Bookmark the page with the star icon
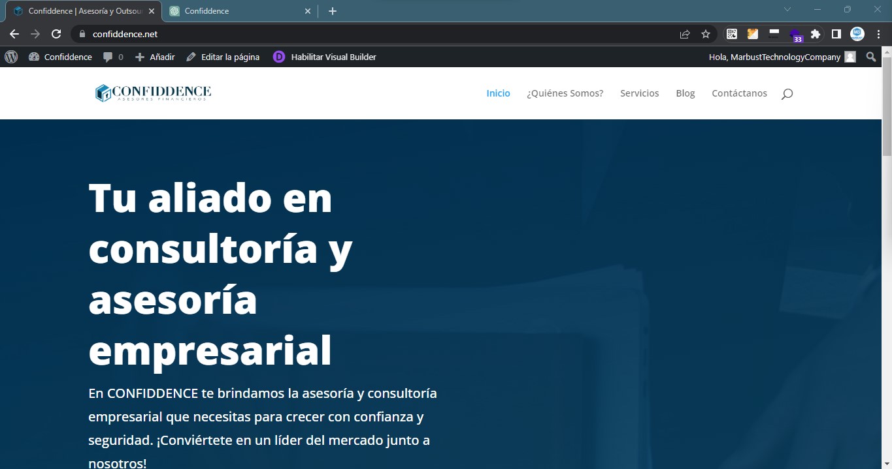 (x=705, y=33)
